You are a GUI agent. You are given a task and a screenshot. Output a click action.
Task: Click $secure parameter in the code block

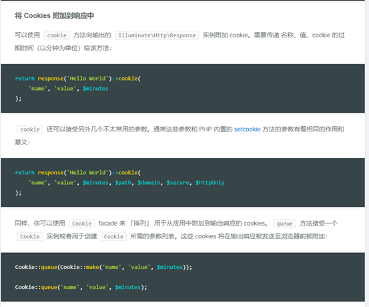pos(178,183)
